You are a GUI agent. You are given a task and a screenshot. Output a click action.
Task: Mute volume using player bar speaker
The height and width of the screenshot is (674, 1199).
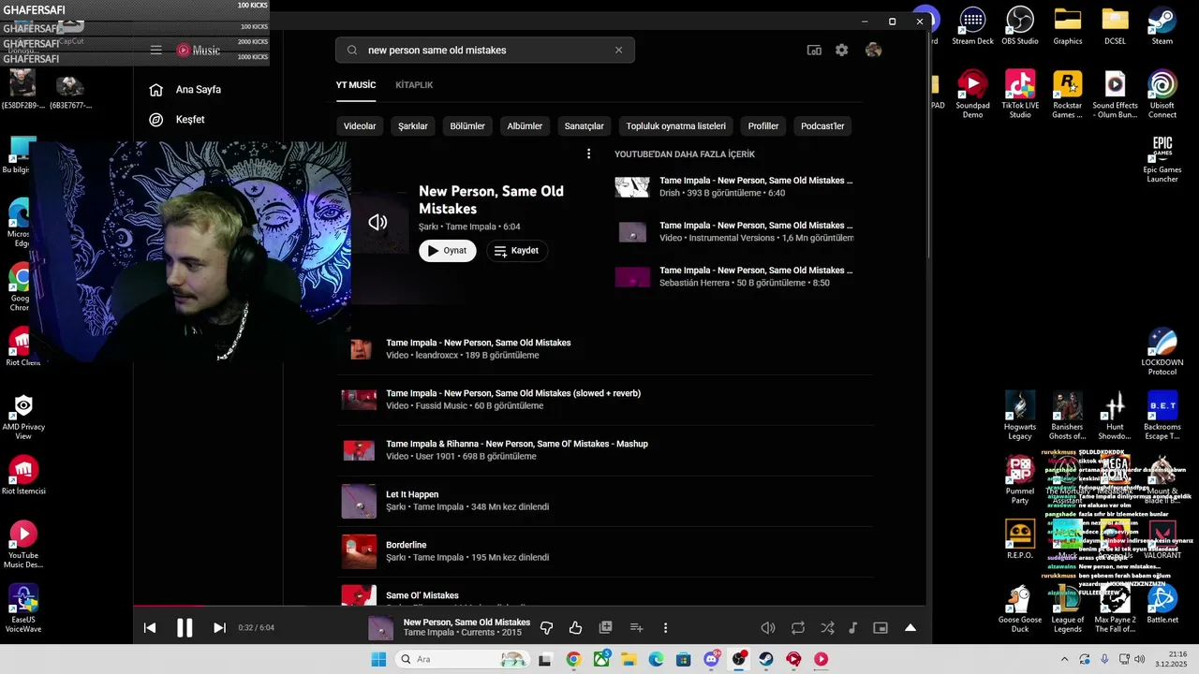[x=768, y=628]
